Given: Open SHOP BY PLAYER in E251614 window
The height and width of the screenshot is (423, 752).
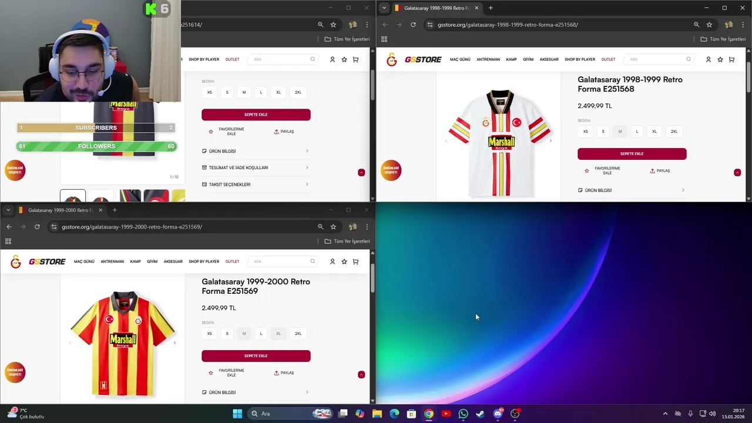Looking at the screenshot, I should 204,59.
